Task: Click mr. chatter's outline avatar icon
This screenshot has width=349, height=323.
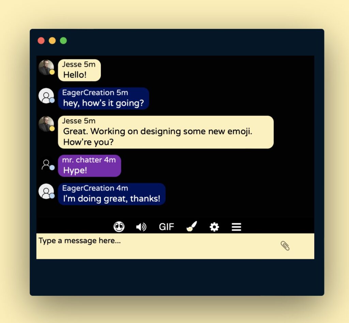Action: pyautogui.click(x=48, y=165)
